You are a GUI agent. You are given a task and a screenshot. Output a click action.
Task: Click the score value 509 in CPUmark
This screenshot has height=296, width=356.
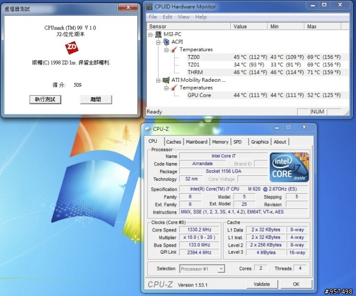(x=77, y=85)
